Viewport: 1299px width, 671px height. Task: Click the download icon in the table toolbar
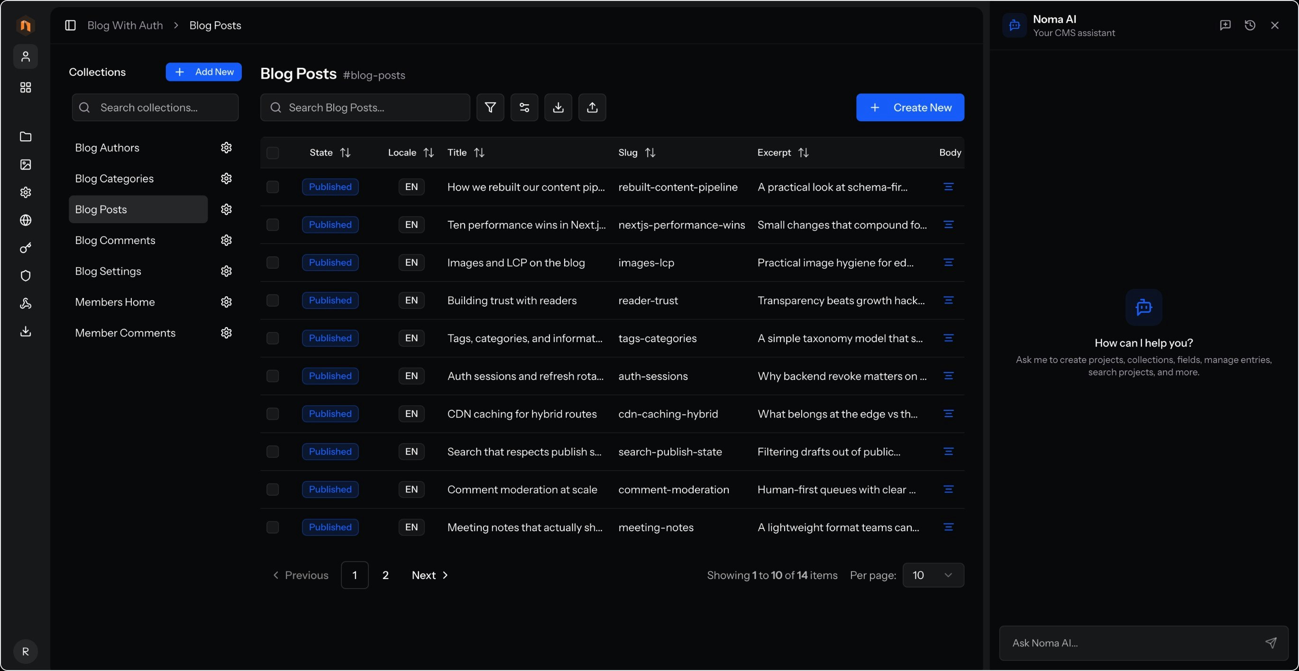(x=558, y=108)
